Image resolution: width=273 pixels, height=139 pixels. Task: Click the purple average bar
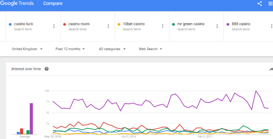[31, 119]
